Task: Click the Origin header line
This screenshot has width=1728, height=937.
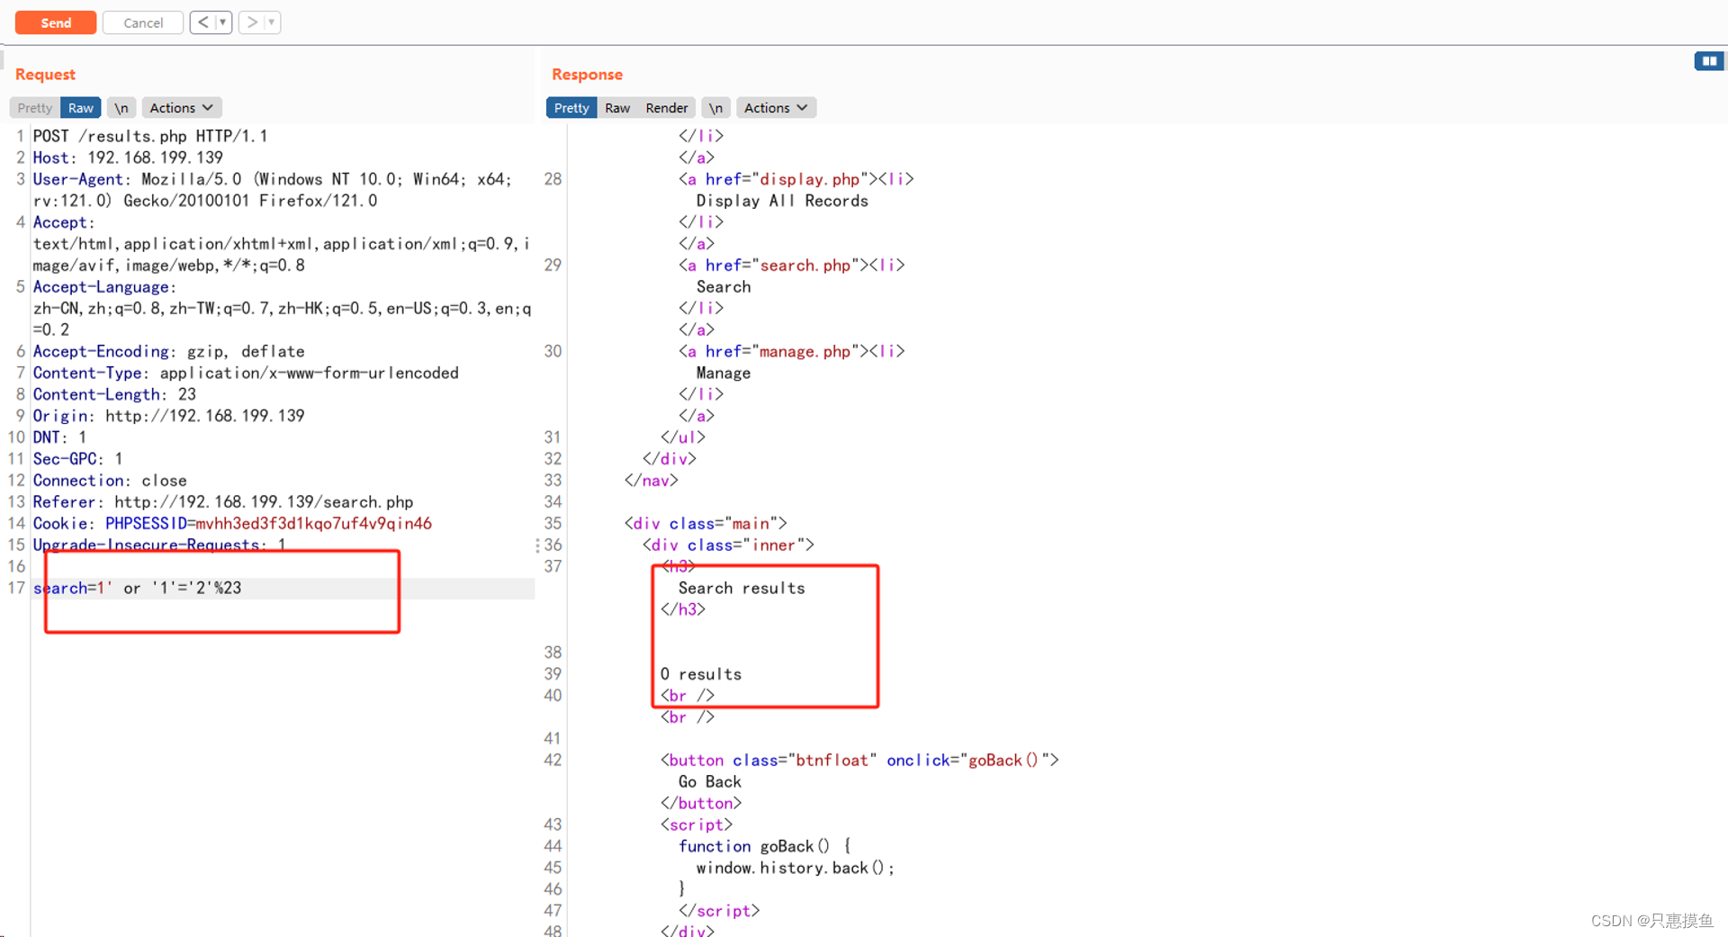Action: 169,416
